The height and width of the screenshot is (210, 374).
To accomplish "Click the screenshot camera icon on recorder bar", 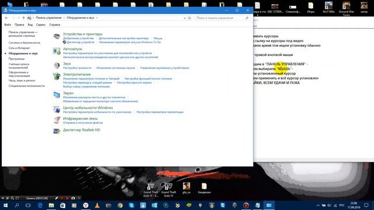I will coord(73,198).
